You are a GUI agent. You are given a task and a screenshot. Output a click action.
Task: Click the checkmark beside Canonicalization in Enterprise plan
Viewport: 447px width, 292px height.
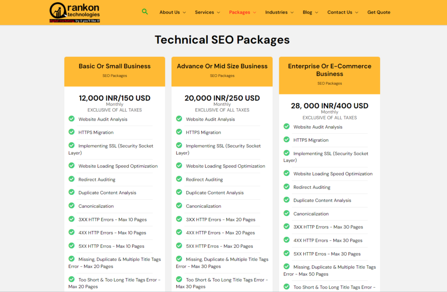coord(286,213)
